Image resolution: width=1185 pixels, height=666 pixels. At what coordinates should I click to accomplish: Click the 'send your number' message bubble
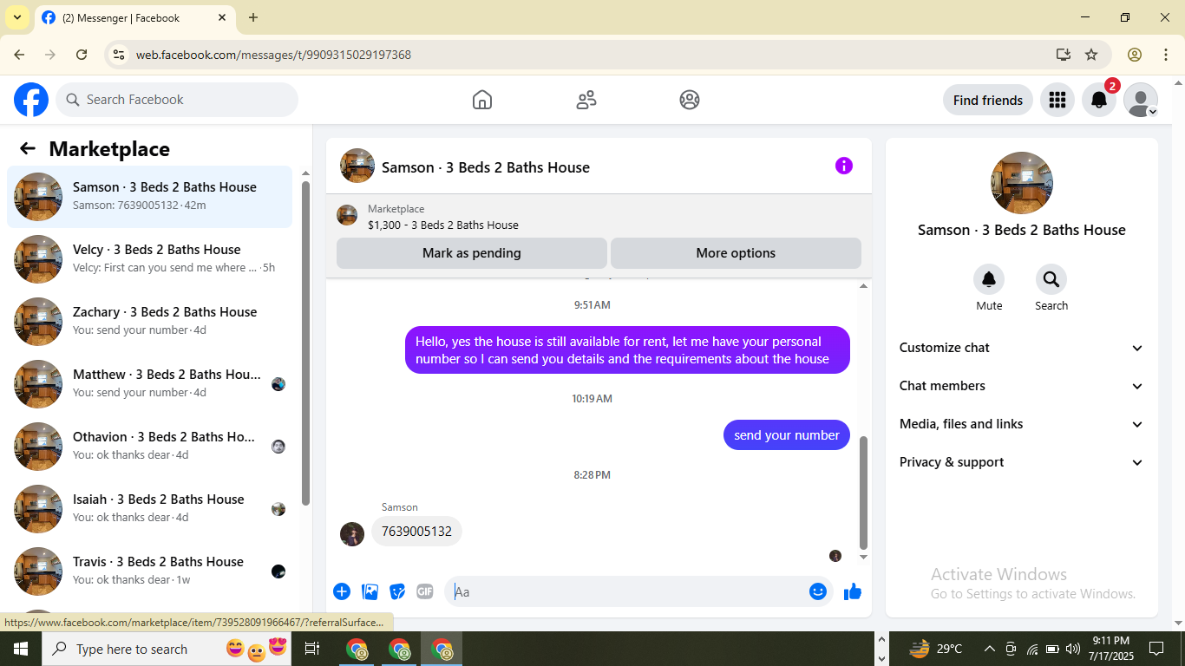click(x=787, y=435)
